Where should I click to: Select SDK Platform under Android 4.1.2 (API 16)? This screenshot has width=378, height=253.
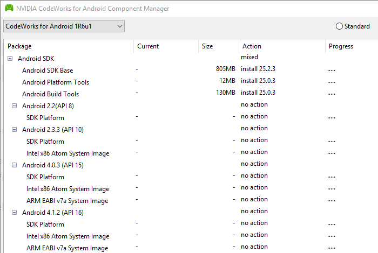point(45,224)
